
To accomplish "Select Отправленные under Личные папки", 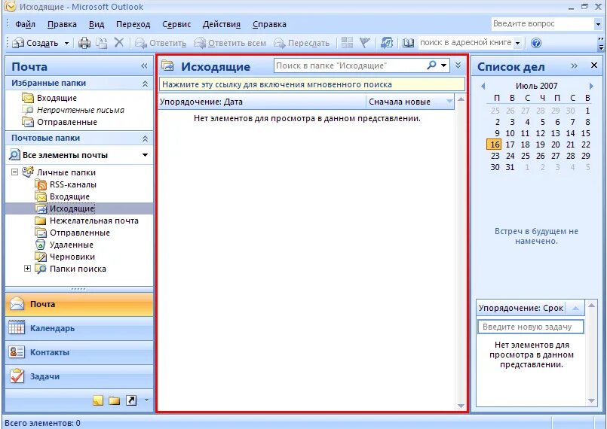I will coord(80,233).
